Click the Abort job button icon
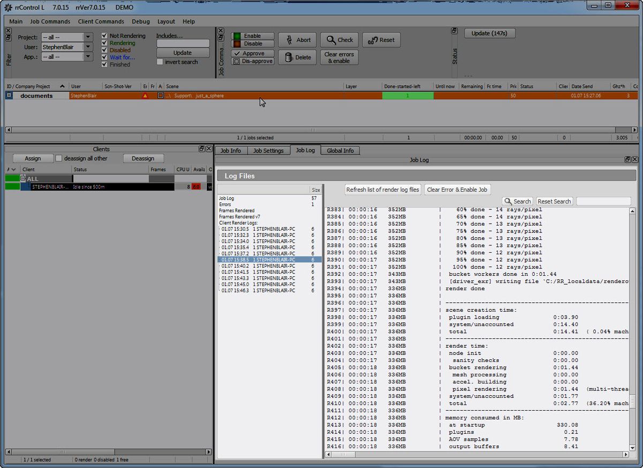643x468 pixels. tap(289, 40)
